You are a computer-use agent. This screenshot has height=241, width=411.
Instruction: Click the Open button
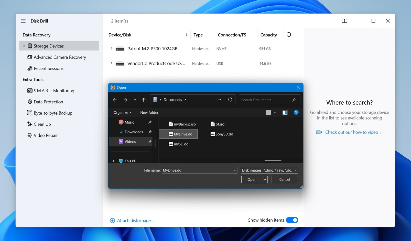pyautogui.click(x=252, y=179)
